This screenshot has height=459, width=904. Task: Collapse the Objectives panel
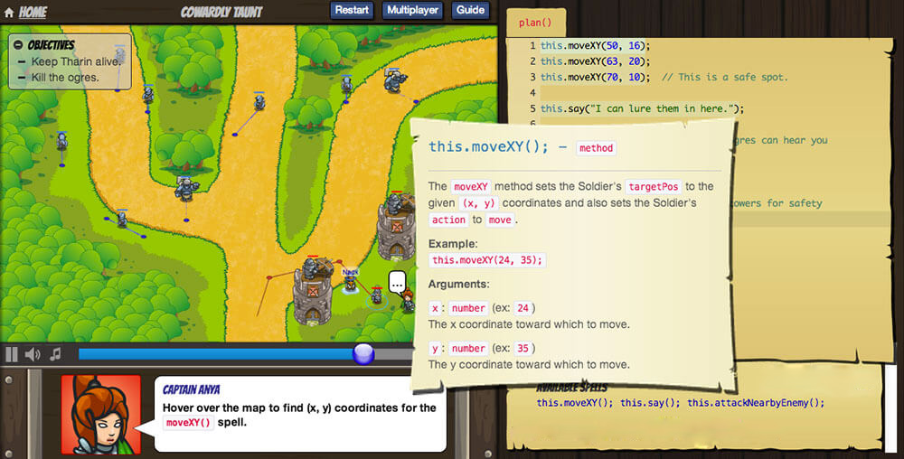tap(19, 45)
